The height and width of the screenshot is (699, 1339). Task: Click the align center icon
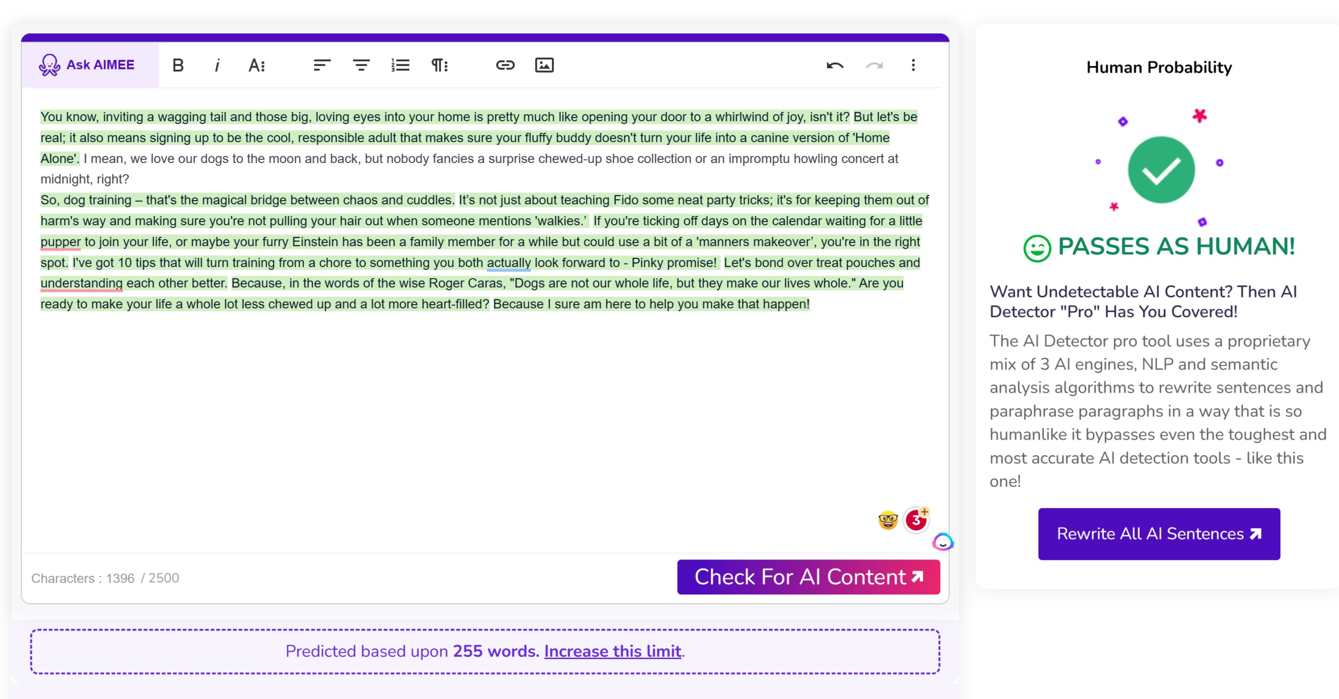coord(361,65)
